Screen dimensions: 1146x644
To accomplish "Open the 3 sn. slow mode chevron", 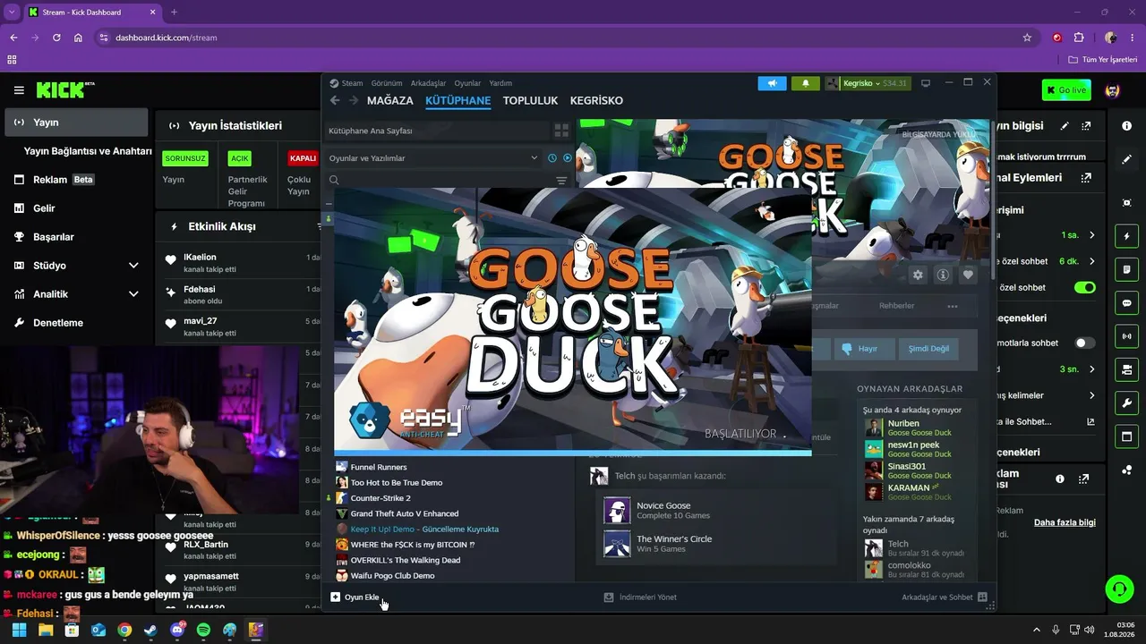I will pos(1091,369).
